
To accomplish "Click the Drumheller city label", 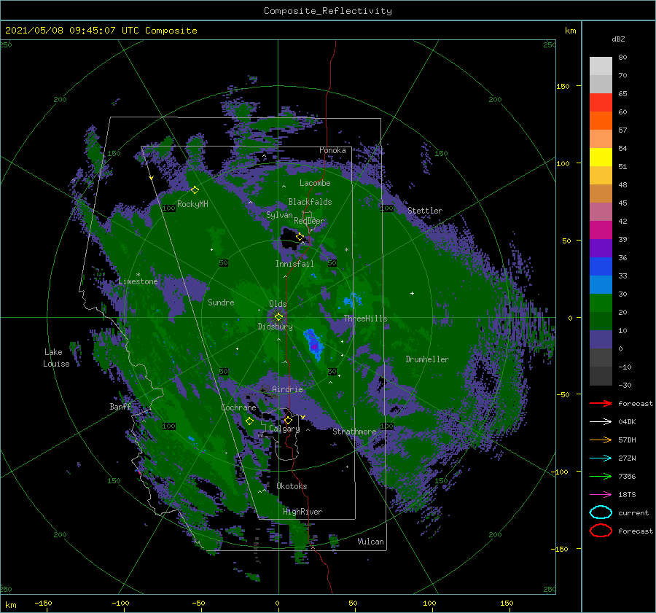I will (x=427, y=359).
